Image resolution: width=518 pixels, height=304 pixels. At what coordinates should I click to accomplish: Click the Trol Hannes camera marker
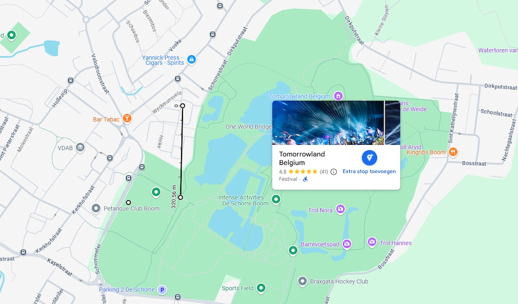[372, 242]
